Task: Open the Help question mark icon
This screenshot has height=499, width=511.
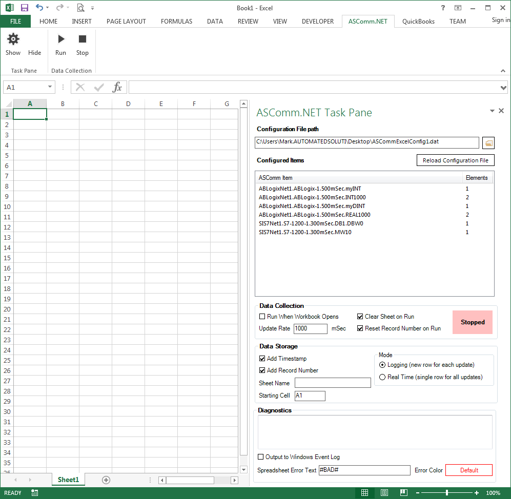Action: (442, 8)
